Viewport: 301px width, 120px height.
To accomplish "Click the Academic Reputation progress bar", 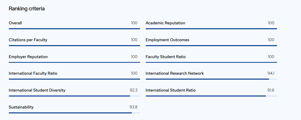I will 211,29.
